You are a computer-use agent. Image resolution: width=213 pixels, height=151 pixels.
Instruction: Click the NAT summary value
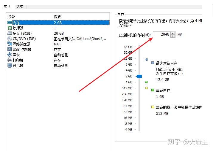pyautogui.click(x=57, y=44)
